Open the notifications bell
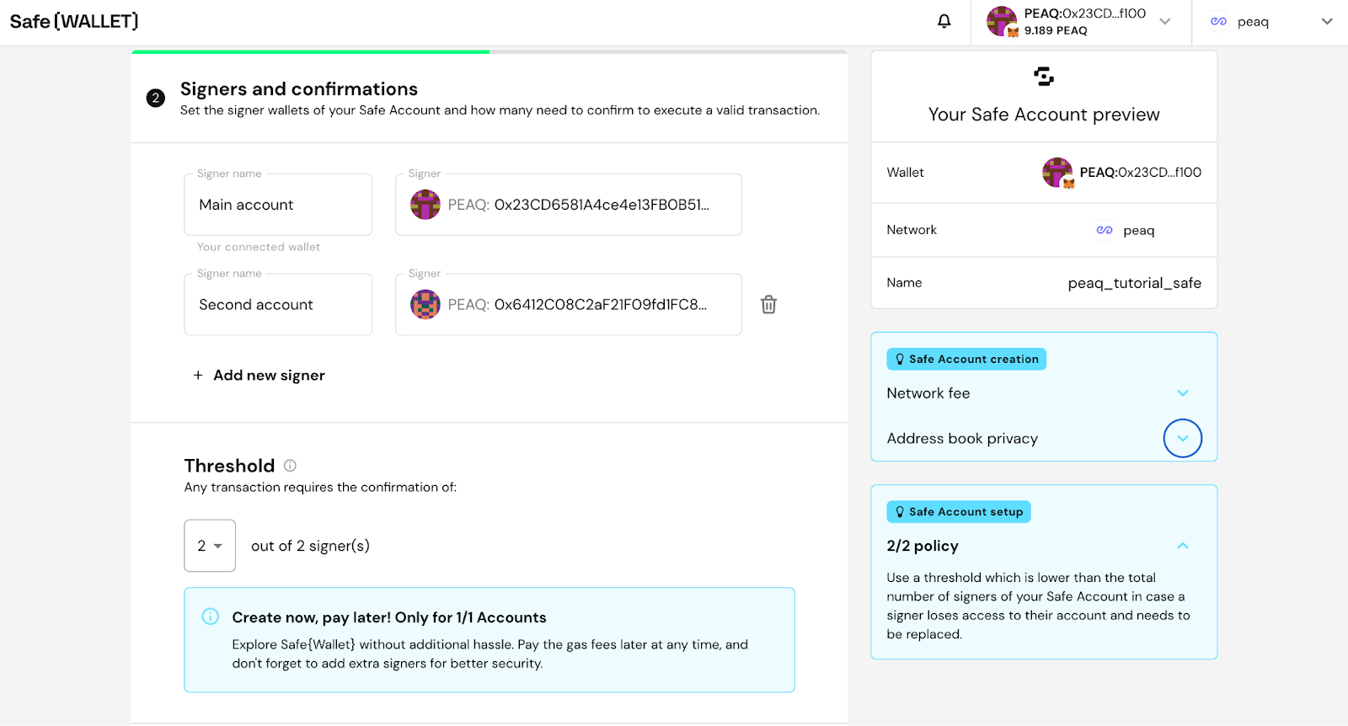Image resolution: width=1348 pixels, height=726 pixels. point(944,21)
